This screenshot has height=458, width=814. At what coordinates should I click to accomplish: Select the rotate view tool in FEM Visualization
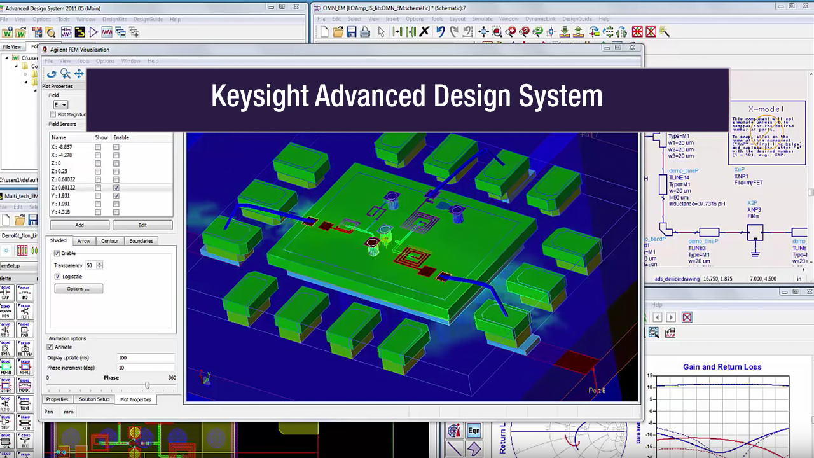click(x=52, y=74)
